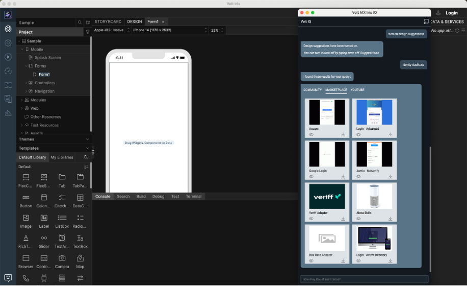Expand the Modules tree node

pyautogui.click(x=22, y=100)
